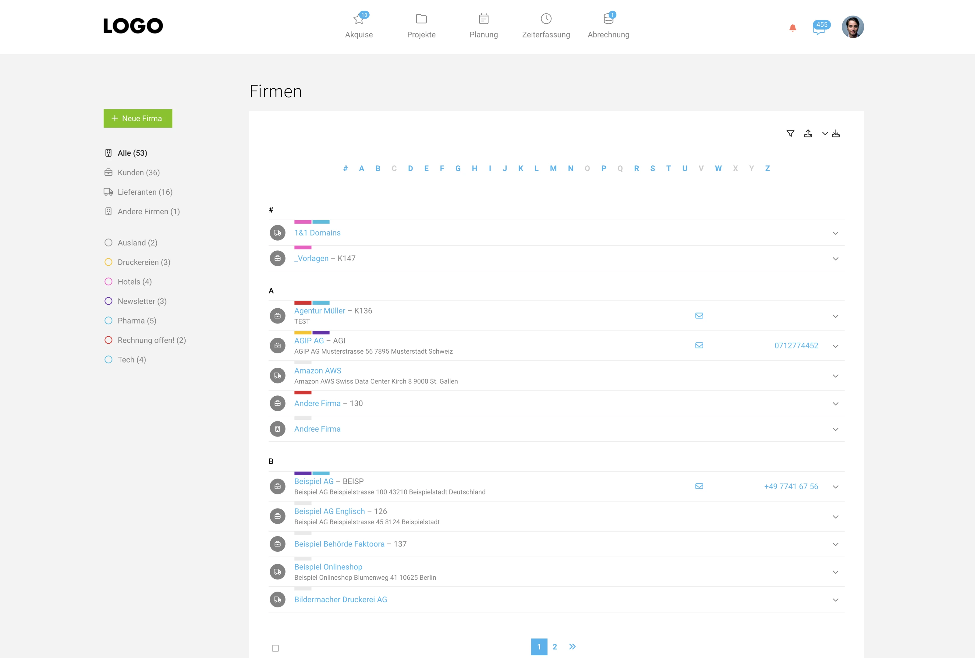Click the mail icon in Beispiel AG row
Image resolution: width=975 pixels, height=658 pixels.
coord(699,486)
